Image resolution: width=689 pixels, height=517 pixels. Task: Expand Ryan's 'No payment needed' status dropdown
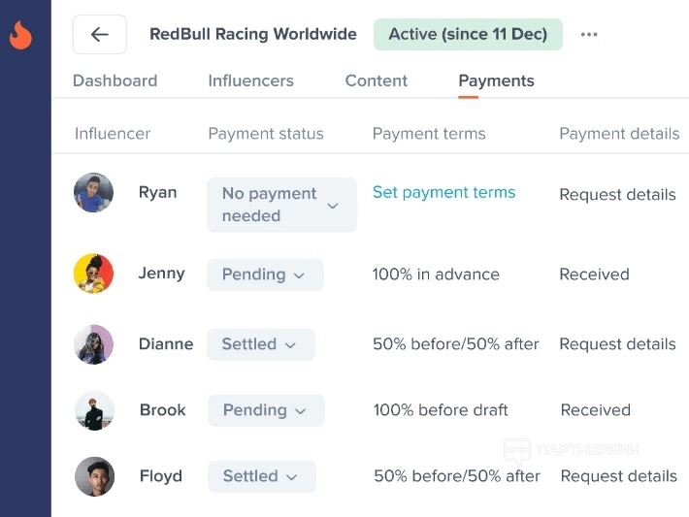pyautogui.click(x=281, y=205)
